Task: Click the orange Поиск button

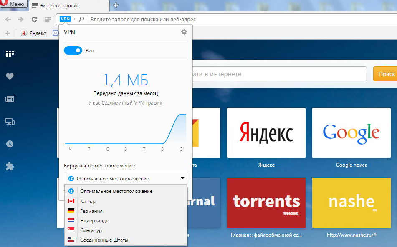Action: (385, 74)
